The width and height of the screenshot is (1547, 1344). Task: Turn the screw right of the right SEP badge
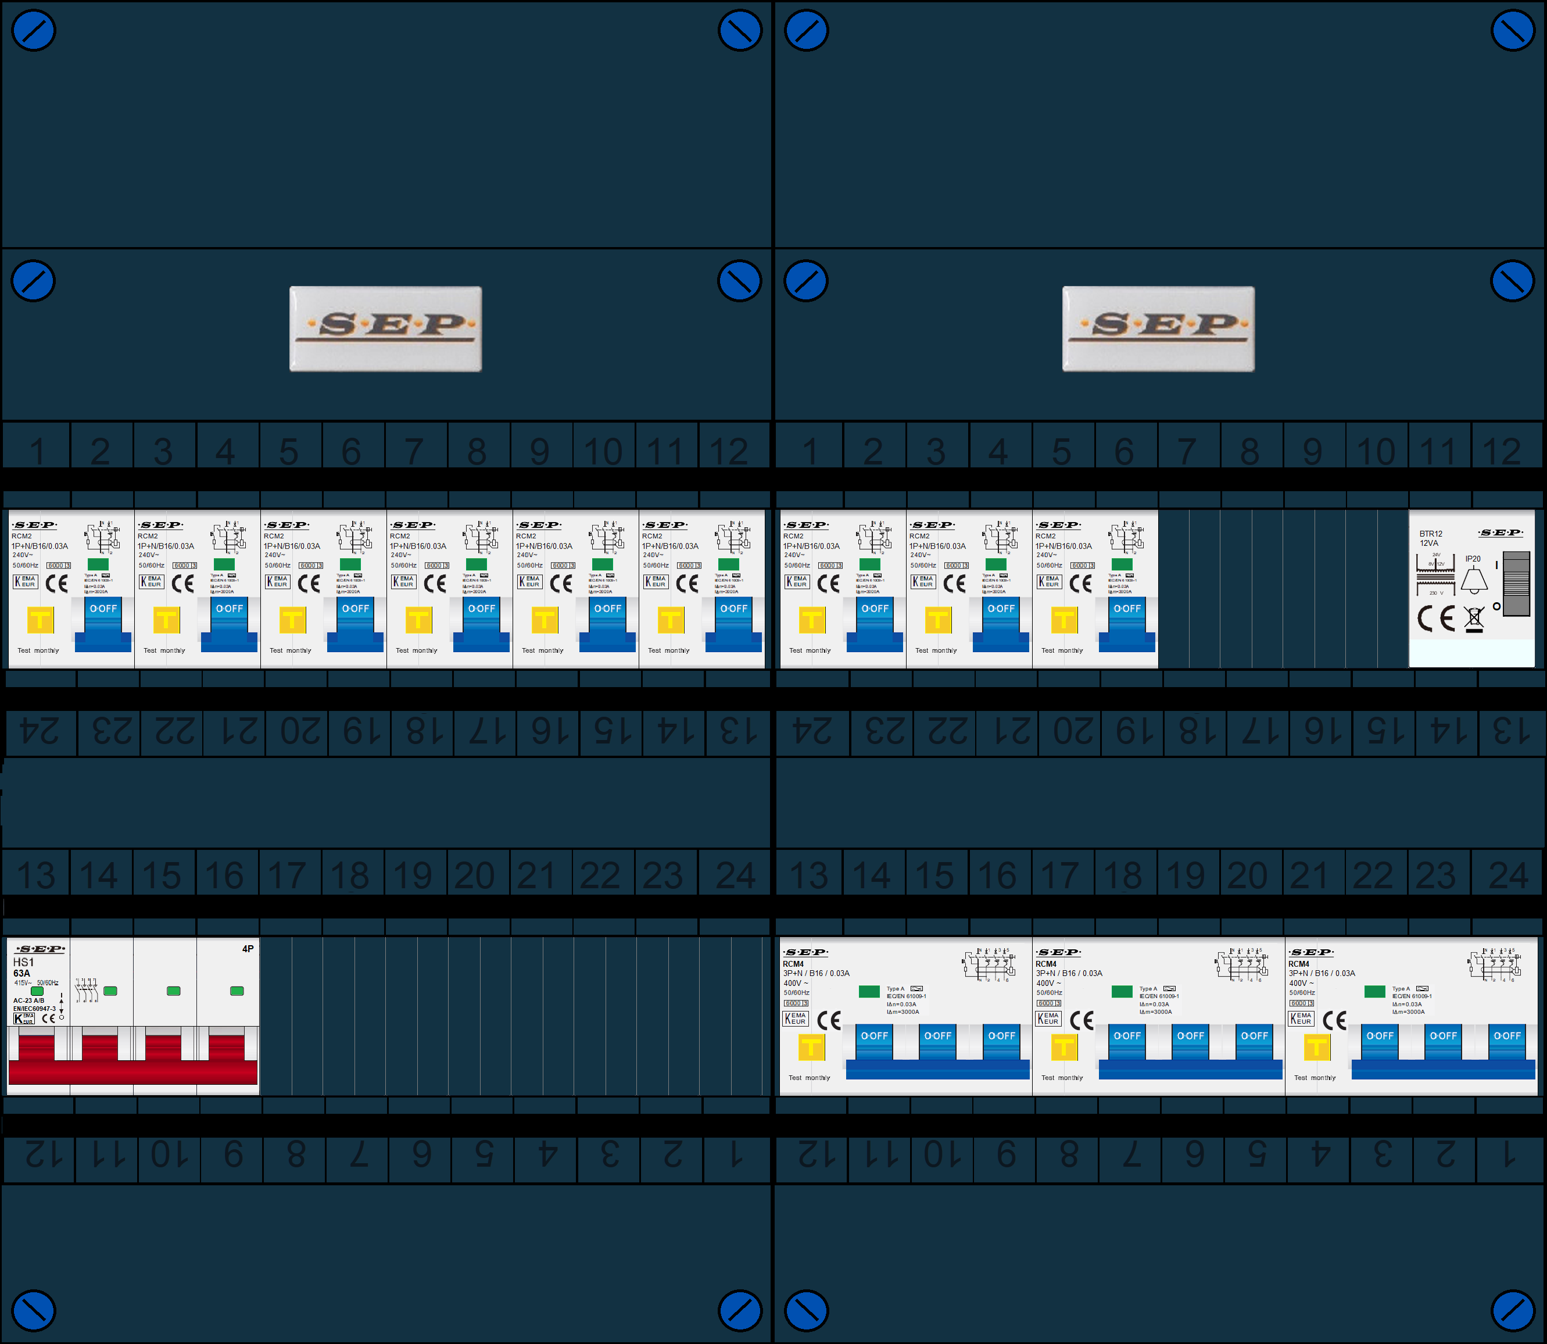click(1513, 281)
